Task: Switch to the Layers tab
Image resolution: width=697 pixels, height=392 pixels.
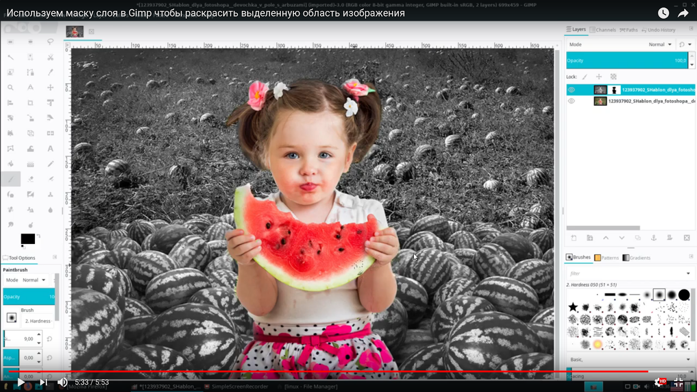Action: click(576, 30)
